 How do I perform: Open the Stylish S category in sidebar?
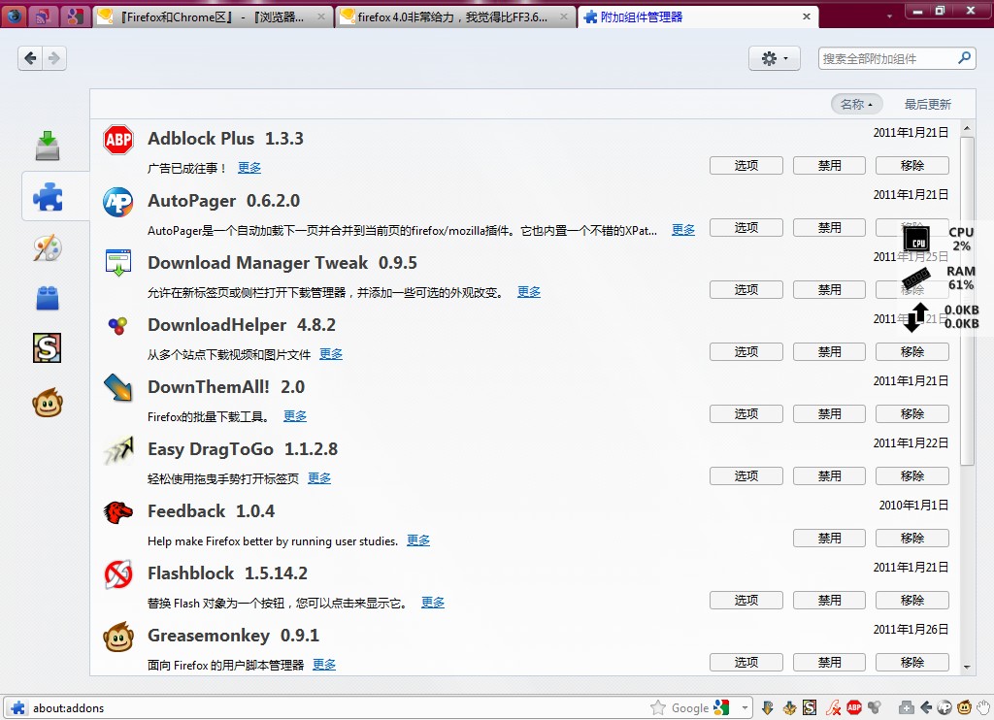click(47, 348)
